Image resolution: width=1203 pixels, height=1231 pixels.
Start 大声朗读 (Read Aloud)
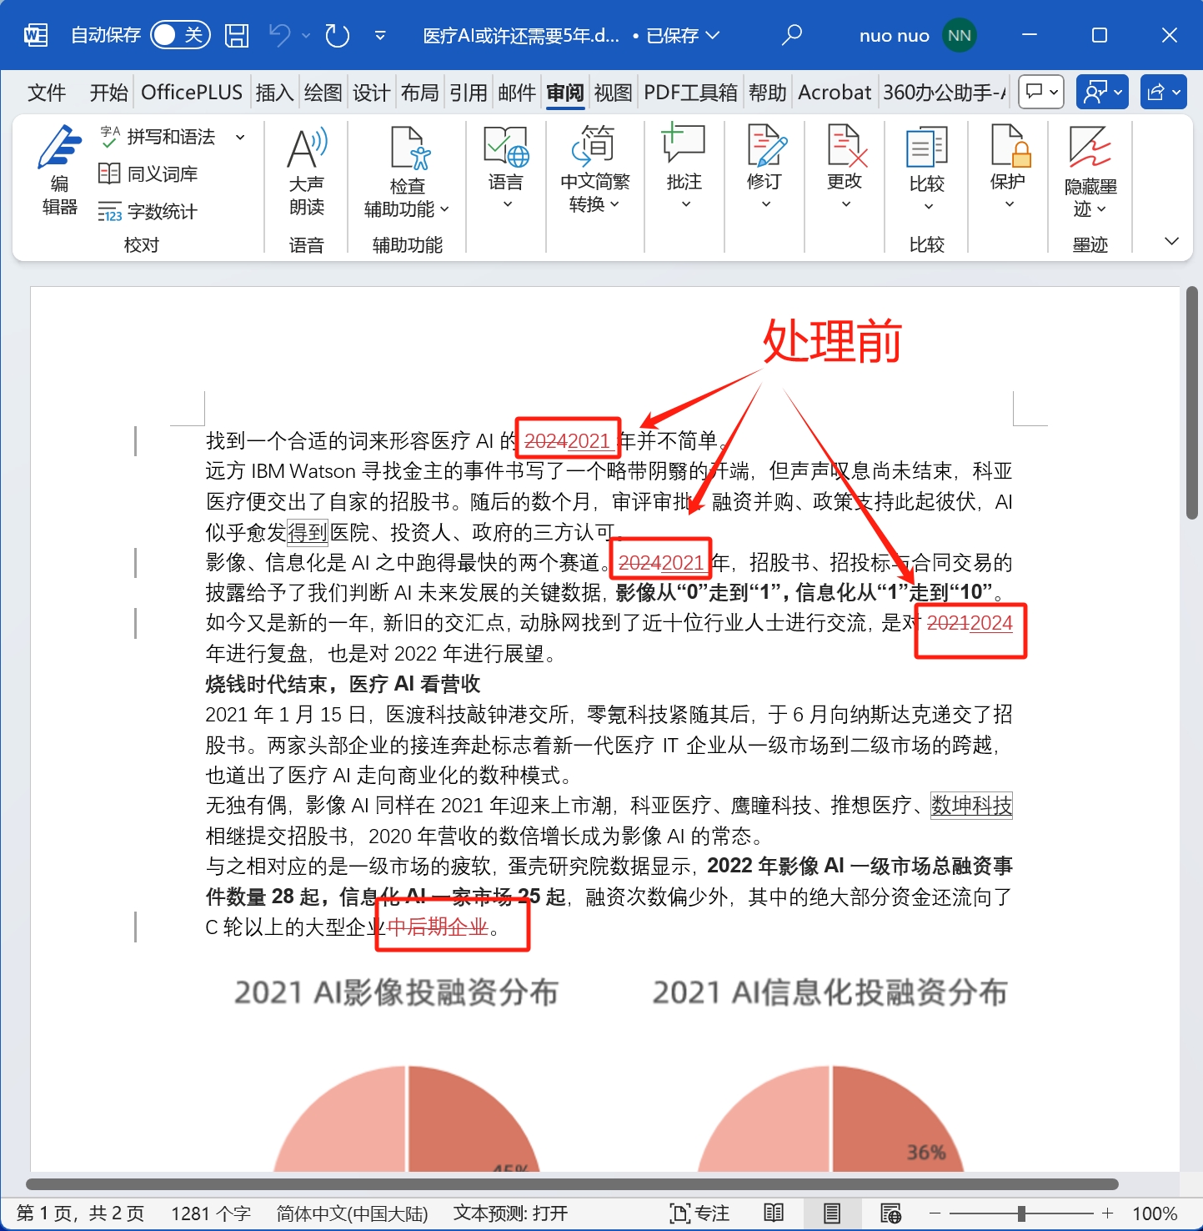(306, 171)
